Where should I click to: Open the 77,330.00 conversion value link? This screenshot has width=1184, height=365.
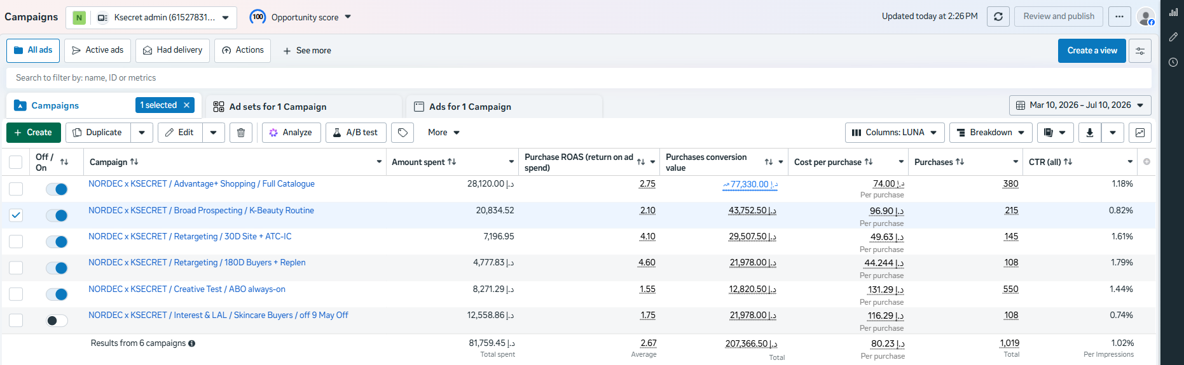750,185
